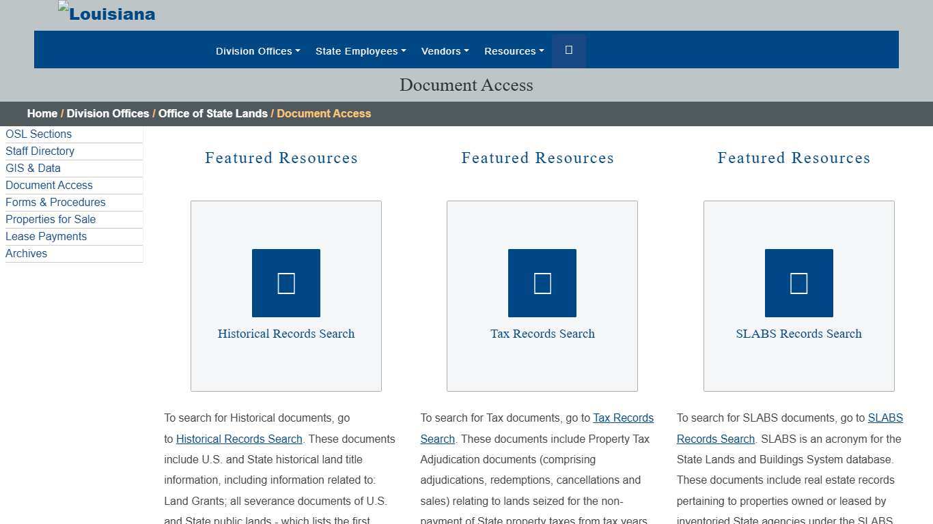Image resolution: width=933 pixels, height=524 pixels.
Task: Open the Vendors dropdown menu
Action: 445,50
